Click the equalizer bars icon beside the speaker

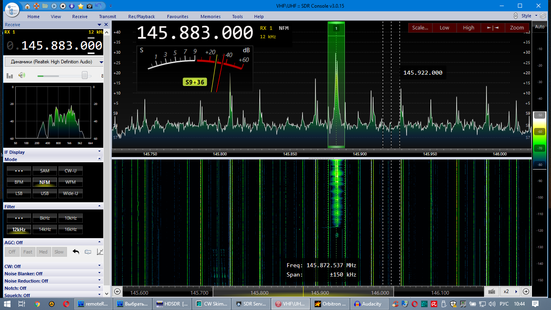(x=9, y=75)
